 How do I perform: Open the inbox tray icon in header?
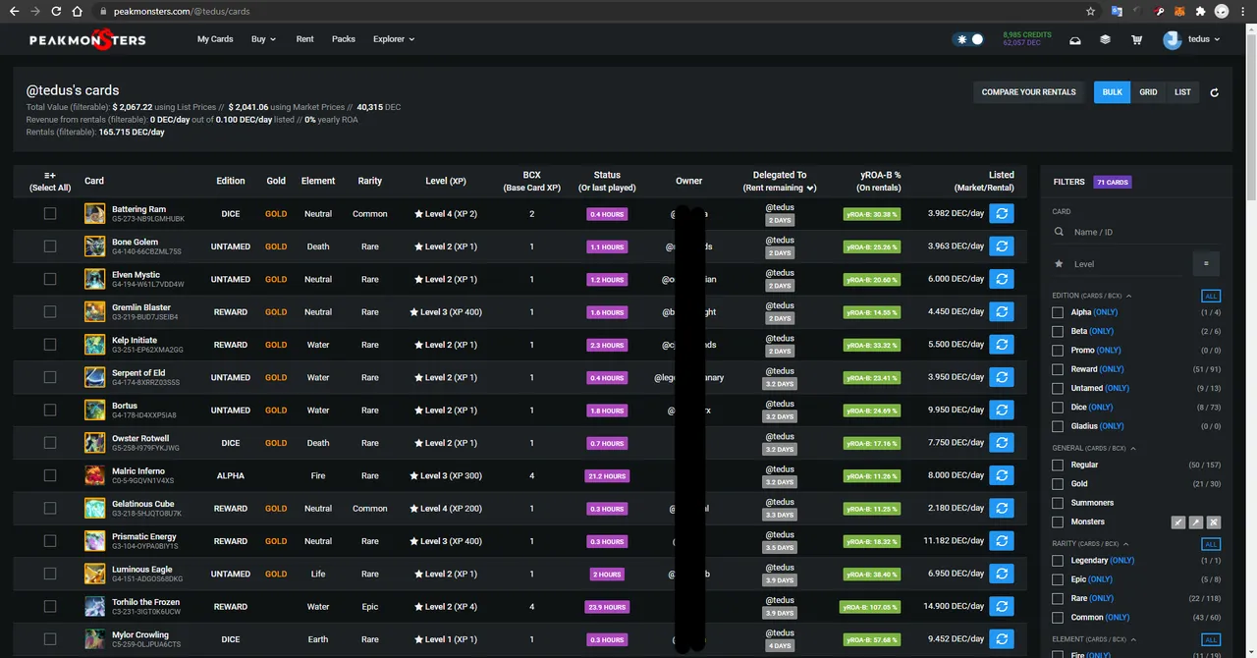coord(1075,40)
